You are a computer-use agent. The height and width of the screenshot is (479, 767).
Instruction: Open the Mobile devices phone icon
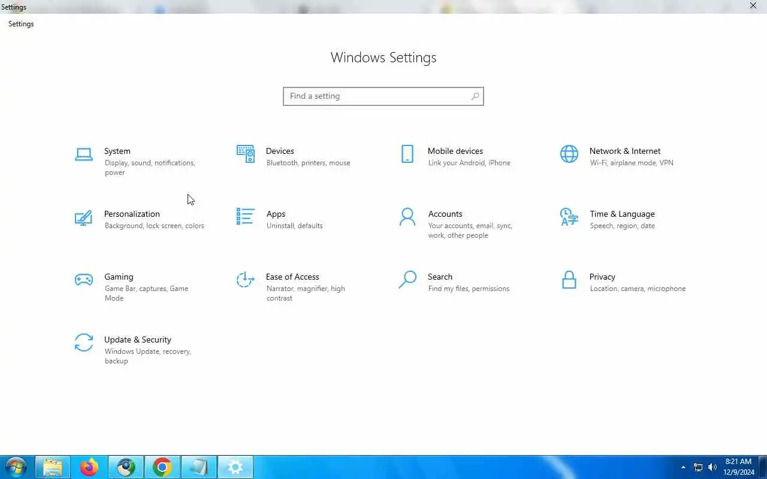point(407,154)
